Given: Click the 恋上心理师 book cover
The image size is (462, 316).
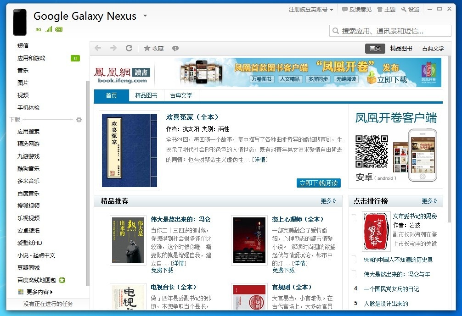Looking at the screenshot, I should tap(249, 240).
